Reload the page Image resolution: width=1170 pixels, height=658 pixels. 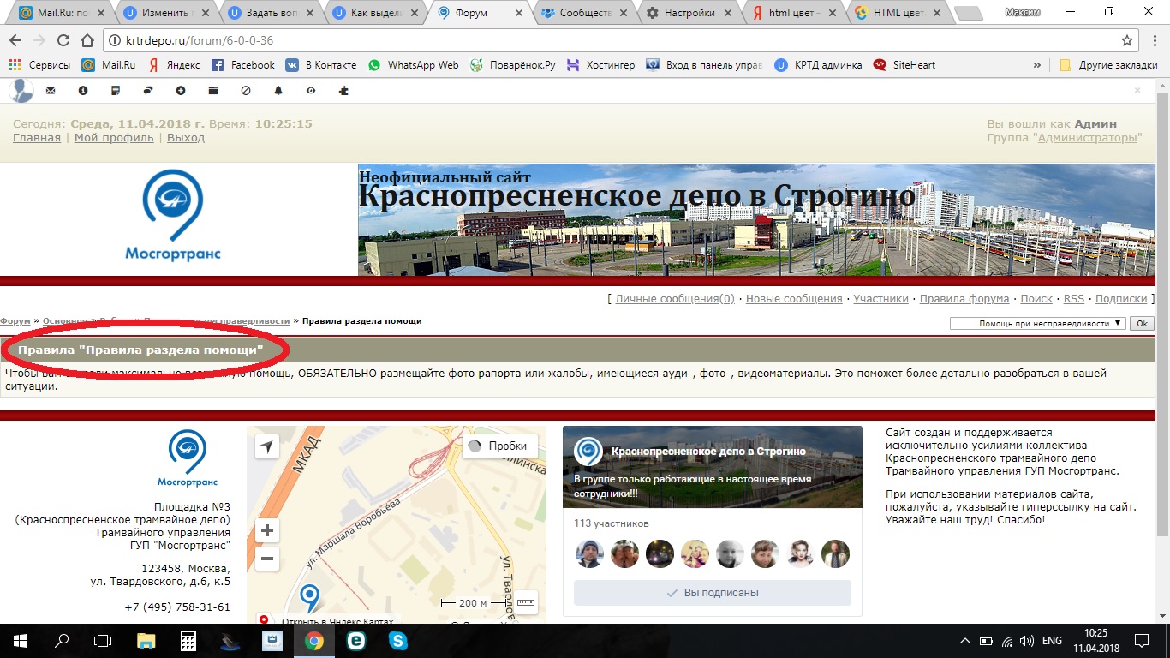tap(63, 40)
